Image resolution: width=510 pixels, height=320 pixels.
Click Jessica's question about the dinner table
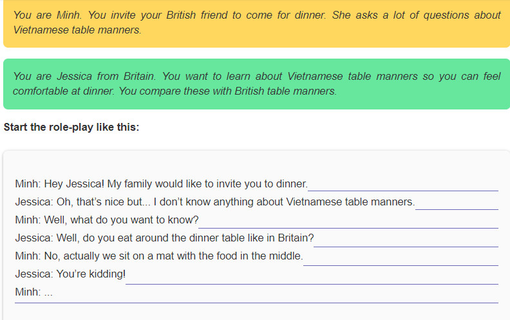tap(185, 238)
